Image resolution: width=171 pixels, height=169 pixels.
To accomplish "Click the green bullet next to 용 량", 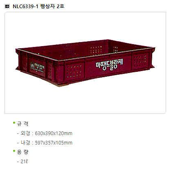I will [14, 151].
